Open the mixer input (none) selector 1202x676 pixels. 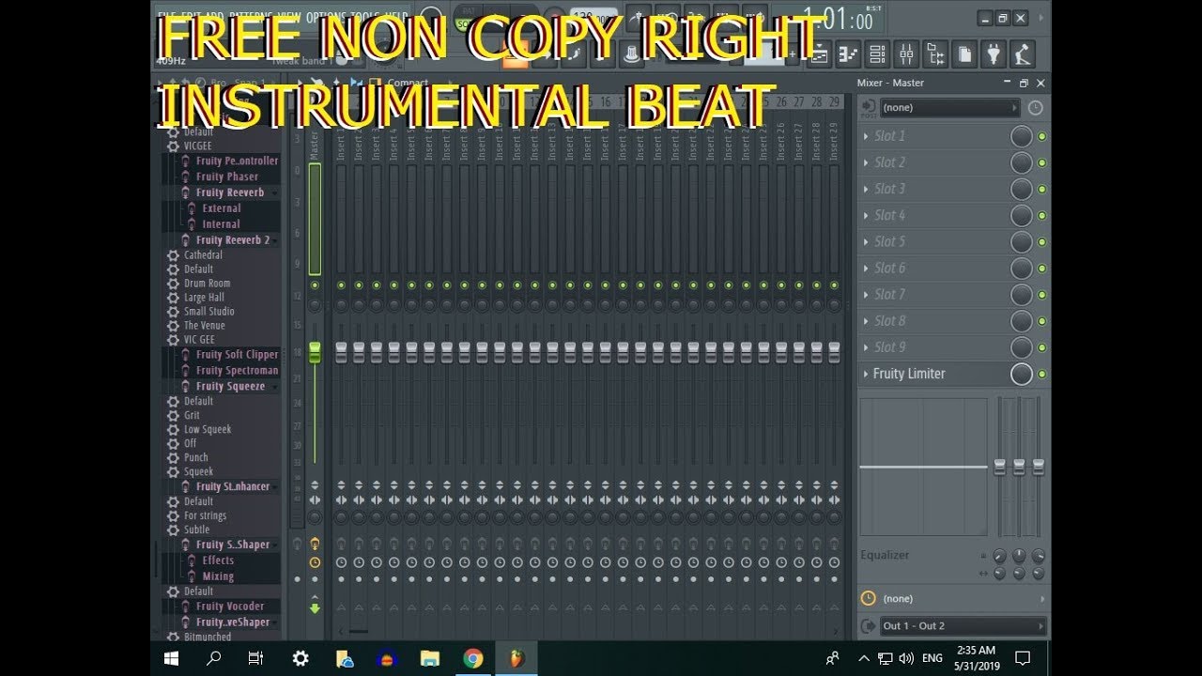click(x=950, y=108)
